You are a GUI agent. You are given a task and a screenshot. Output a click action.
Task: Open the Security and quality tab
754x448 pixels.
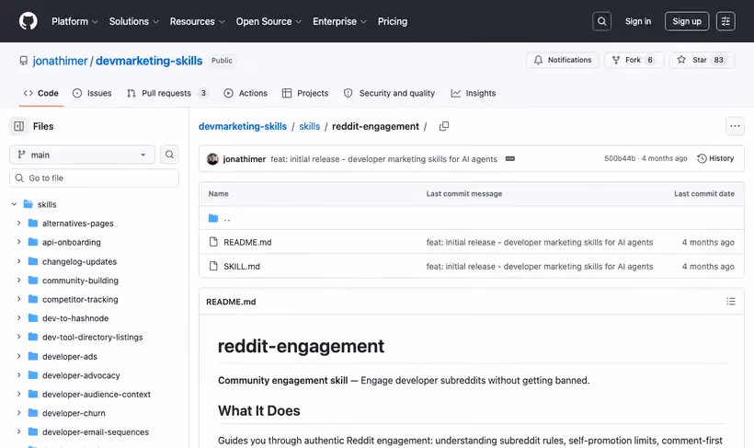[389, 93]
